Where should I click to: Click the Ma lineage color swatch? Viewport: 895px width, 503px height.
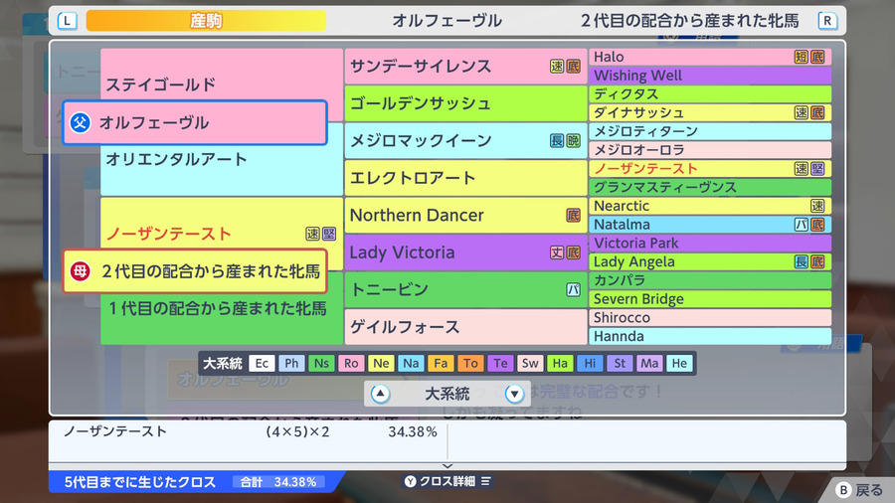[x=649, y=363]
